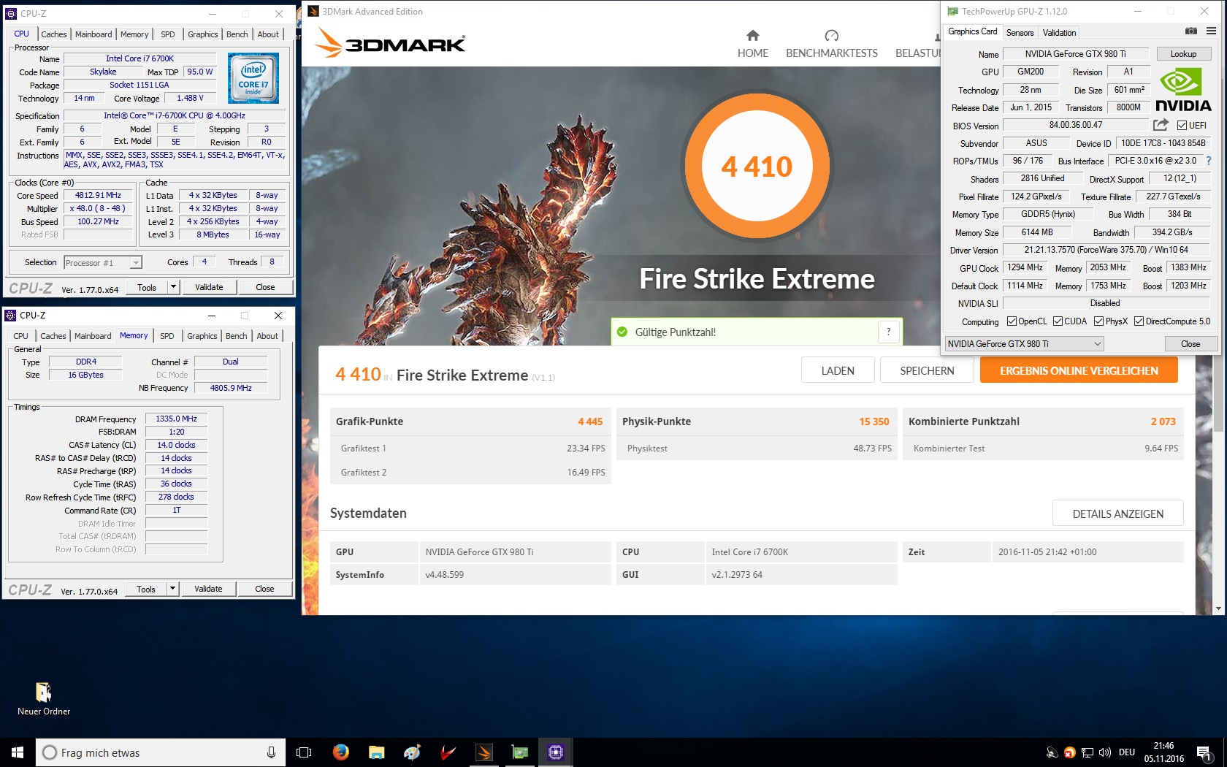Expand Tools dropdown arrow in bottom CPU-Z window
This screenshot has height=767, width=1227.
pyautogui.click(x=172, y=589)
